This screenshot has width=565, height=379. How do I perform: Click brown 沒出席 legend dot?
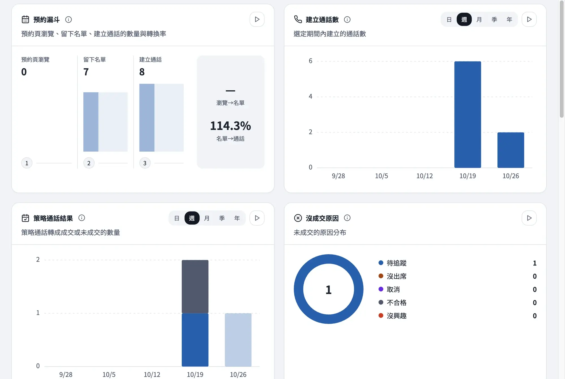(x=381, y=276)
